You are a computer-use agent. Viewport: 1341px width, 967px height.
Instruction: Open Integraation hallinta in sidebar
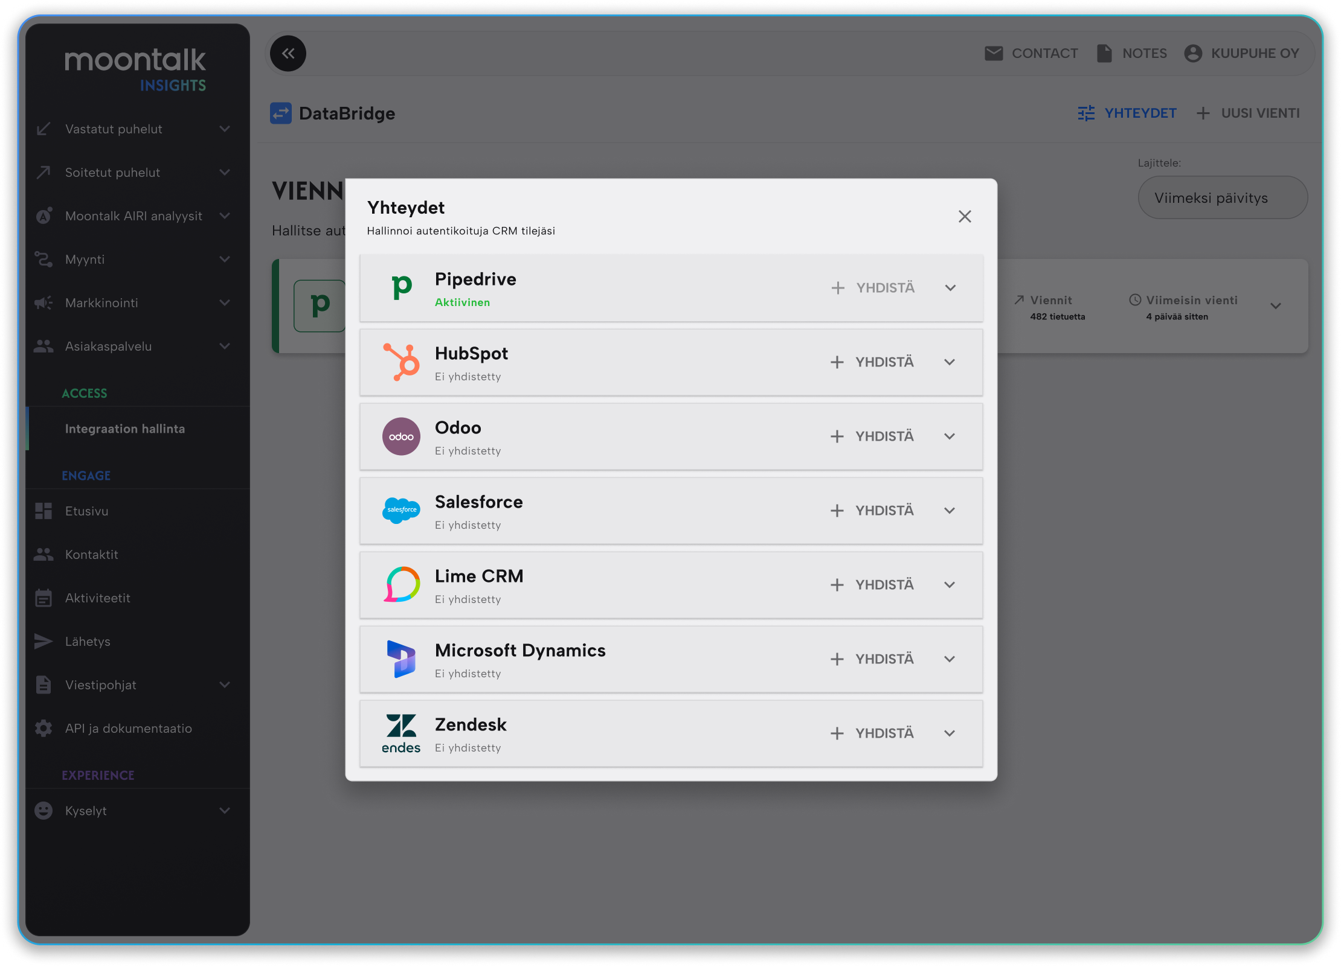(138, 429)
